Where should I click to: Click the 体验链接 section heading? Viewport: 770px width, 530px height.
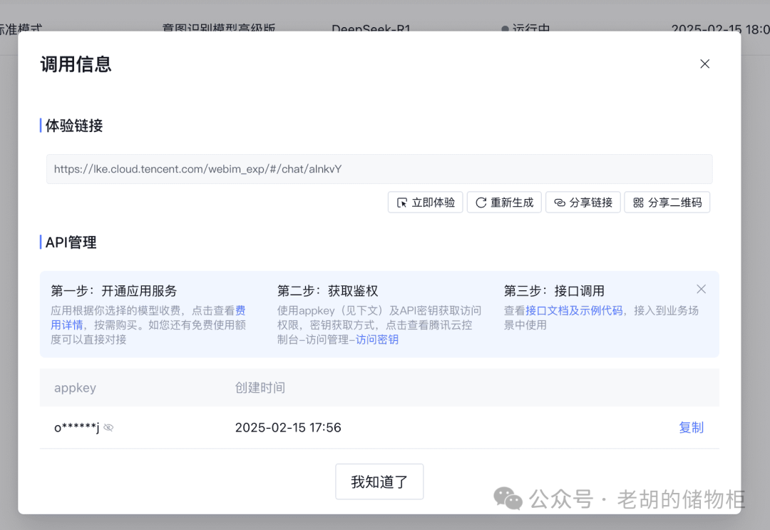pyautogui.click(x=74, y=126)
